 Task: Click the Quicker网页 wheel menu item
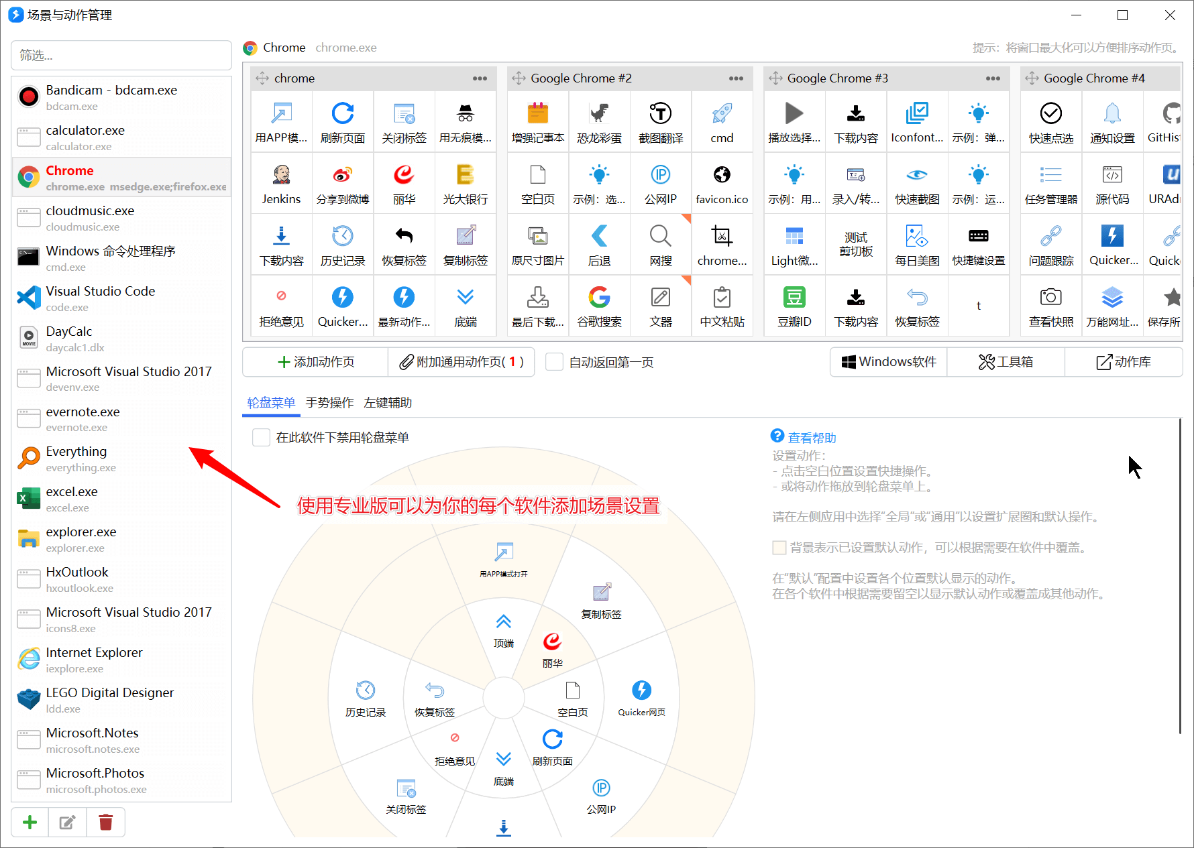point(642,699)
